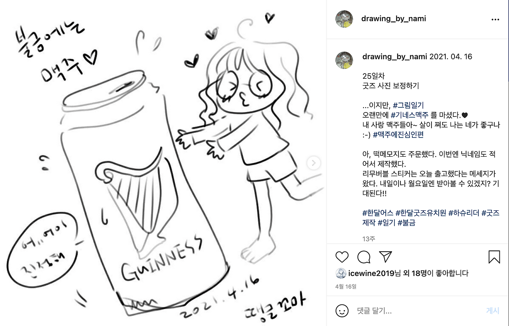Open hashtag #한달굿즈유치원
The image size is (509, 326).
pos(421,213)
